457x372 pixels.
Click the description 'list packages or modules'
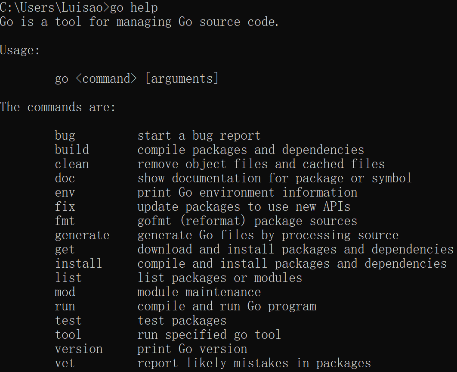coord(219,278)
